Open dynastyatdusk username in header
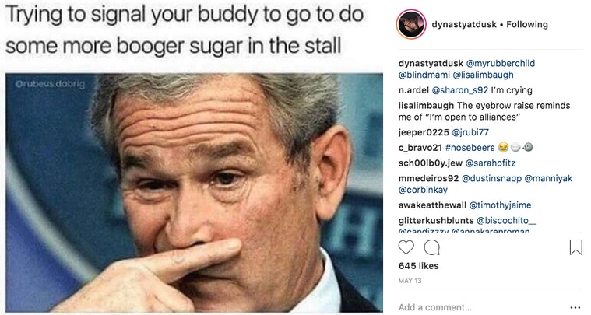The height and width of the screenshot is (315, 591). tap(464, 24)
